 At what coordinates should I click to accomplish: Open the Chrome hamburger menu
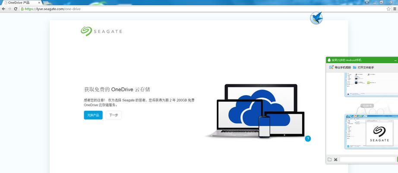[x=395, y=9]
